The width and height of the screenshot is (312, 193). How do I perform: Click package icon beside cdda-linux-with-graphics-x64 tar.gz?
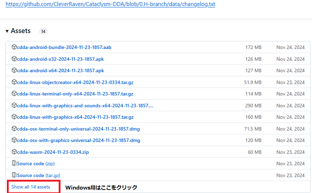14,117
